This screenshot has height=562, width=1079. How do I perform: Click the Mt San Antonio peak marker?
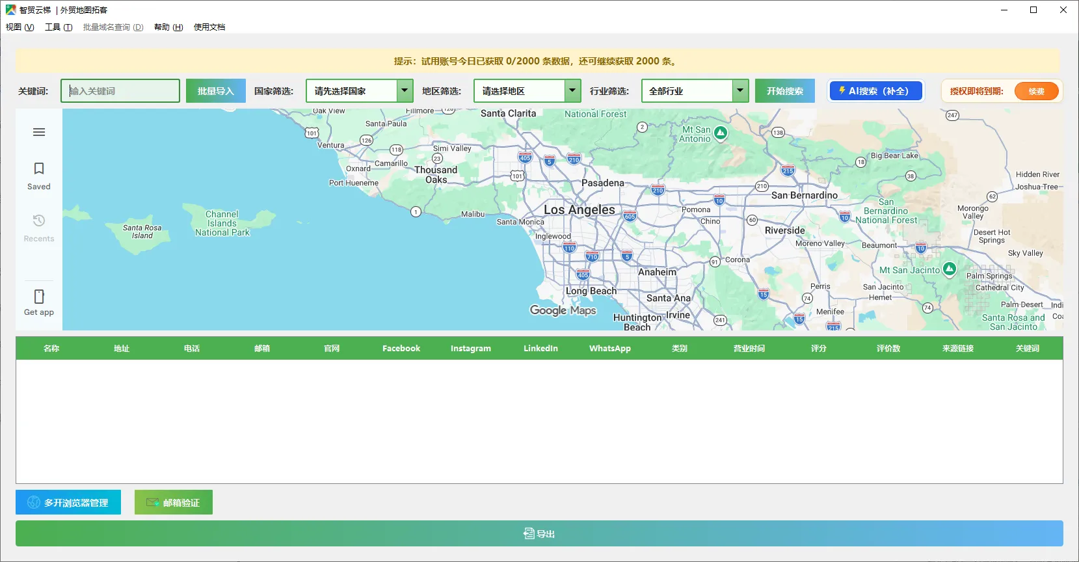pyautogui.click(x=721, y=133)
